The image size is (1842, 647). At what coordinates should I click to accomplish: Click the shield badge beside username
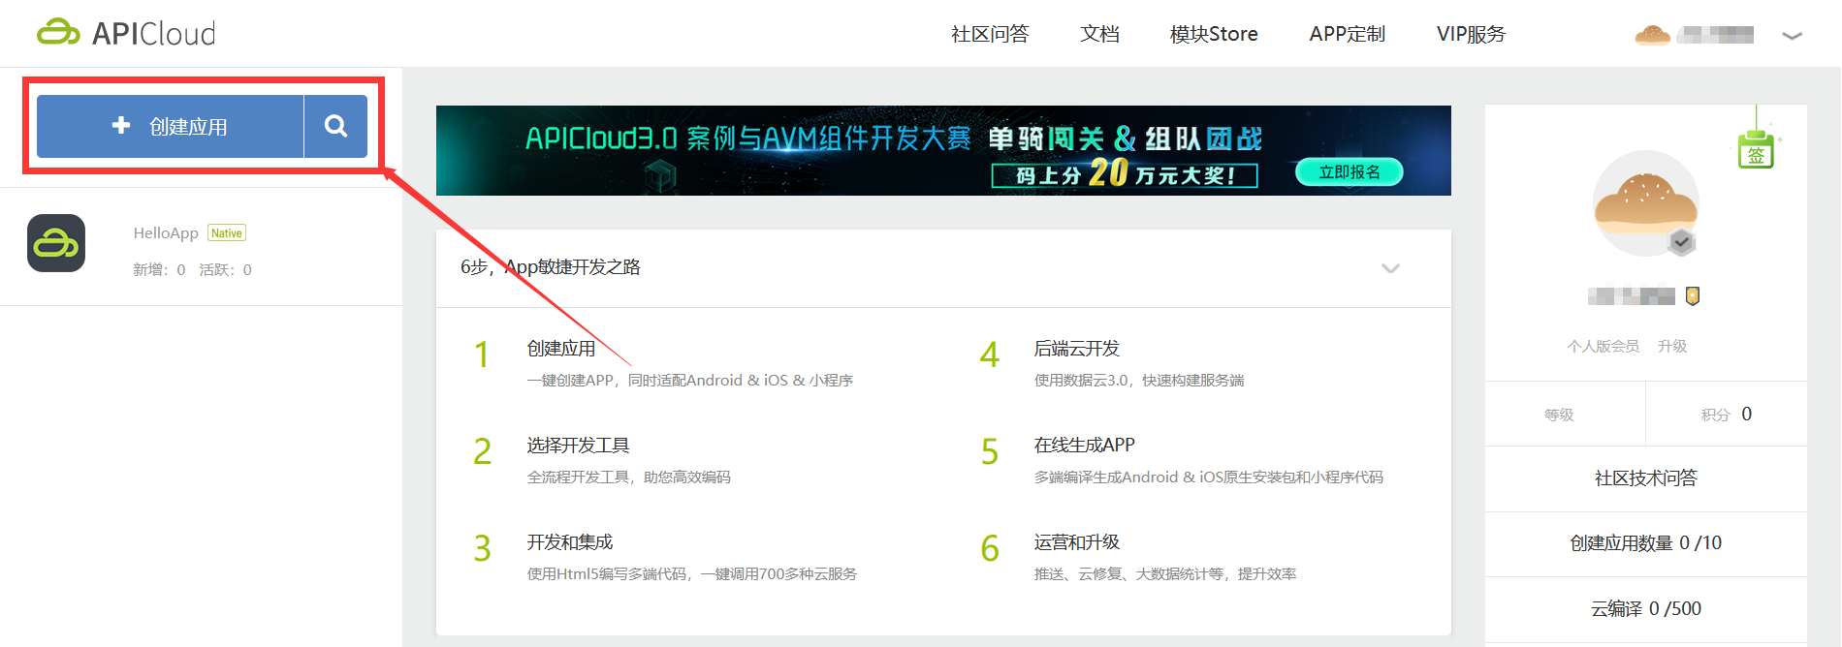tap(1693, 296)
